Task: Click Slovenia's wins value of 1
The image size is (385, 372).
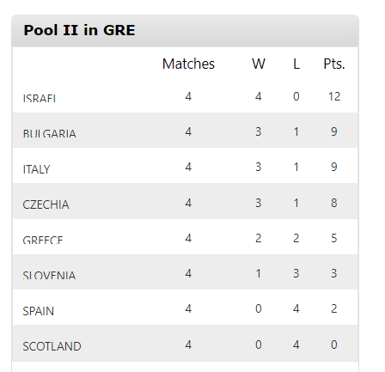Action: [x=259, y=273]
